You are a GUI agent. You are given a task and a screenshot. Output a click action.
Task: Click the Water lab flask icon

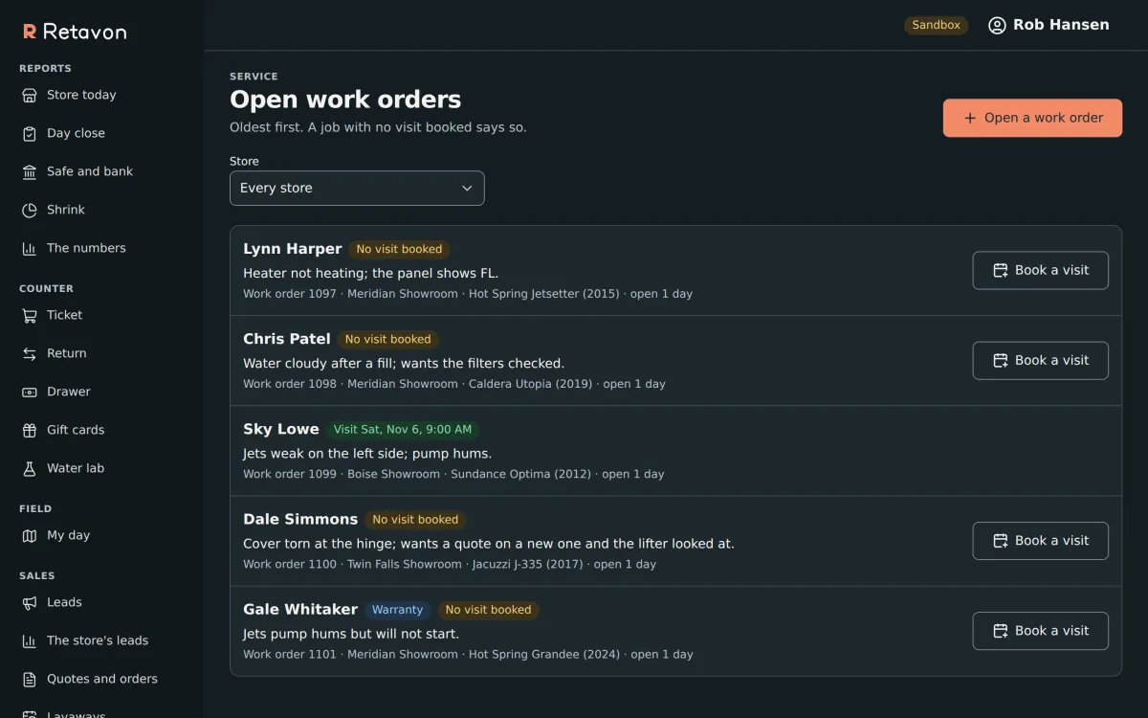click(30, 468)
